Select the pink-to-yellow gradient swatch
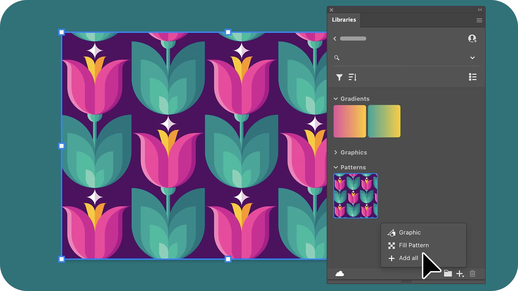 pos(350,121)
